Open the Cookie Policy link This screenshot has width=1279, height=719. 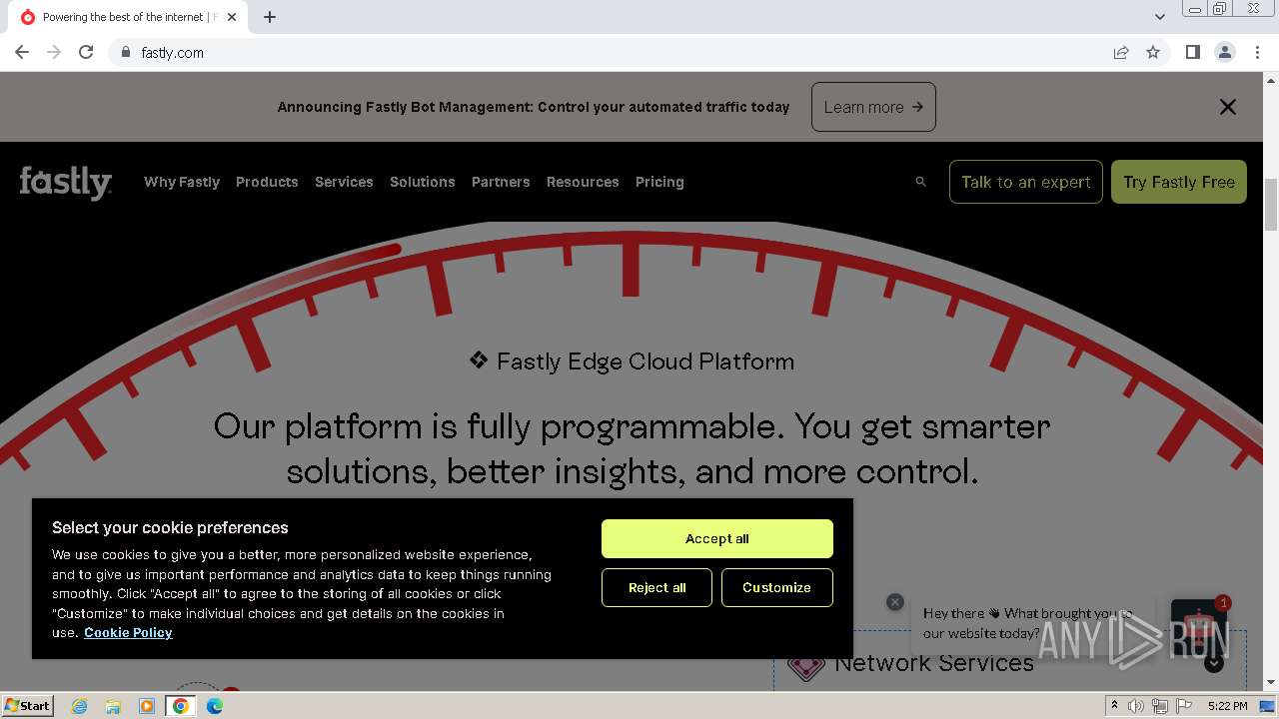click(128, 633)
